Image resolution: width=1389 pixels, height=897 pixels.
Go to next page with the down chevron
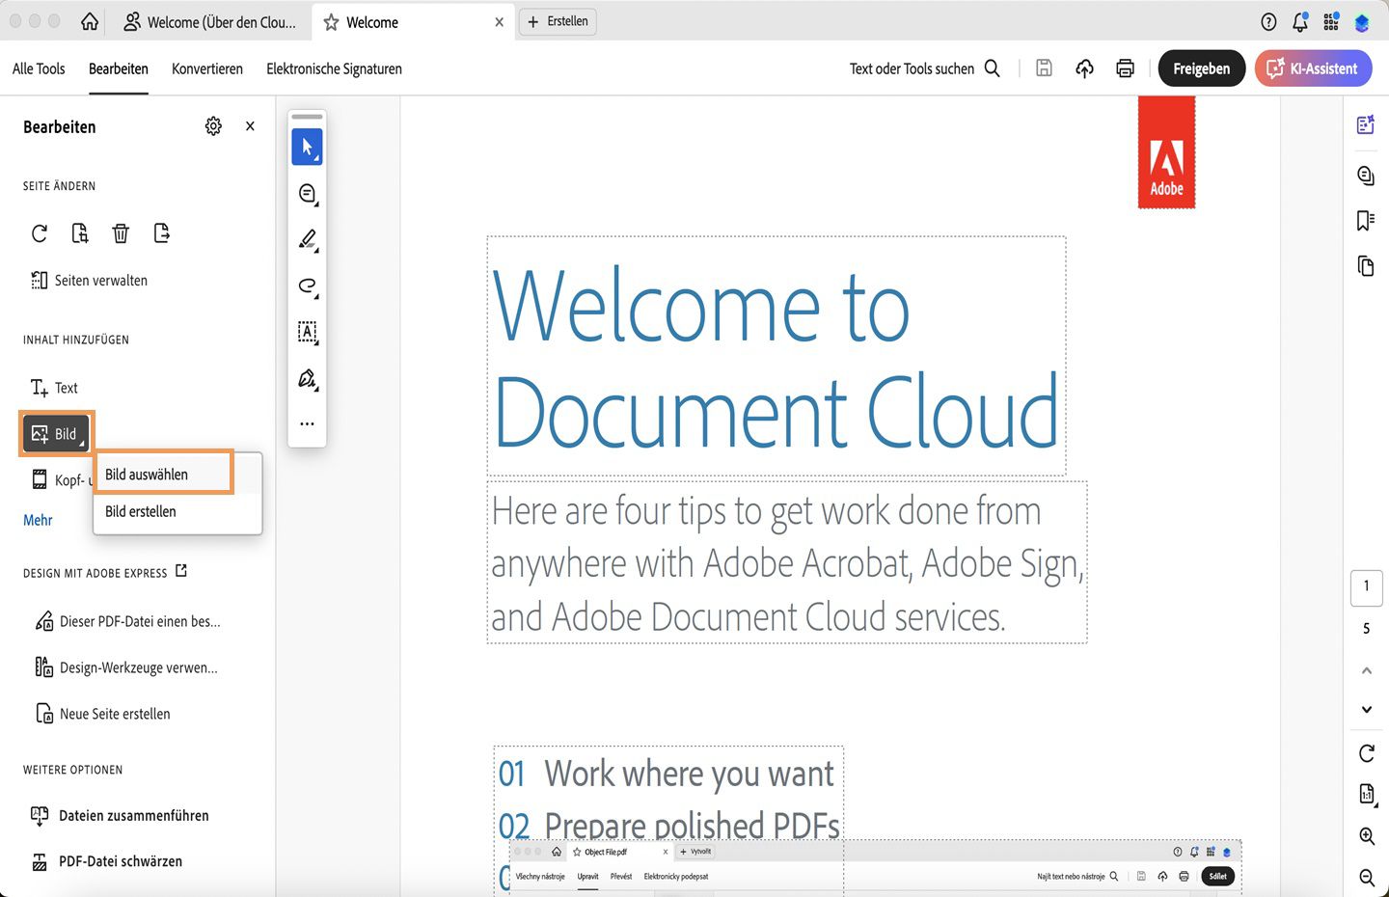(1366, 709)
